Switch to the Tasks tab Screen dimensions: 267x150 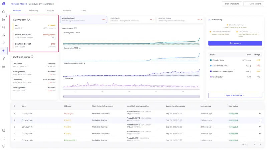84,11
